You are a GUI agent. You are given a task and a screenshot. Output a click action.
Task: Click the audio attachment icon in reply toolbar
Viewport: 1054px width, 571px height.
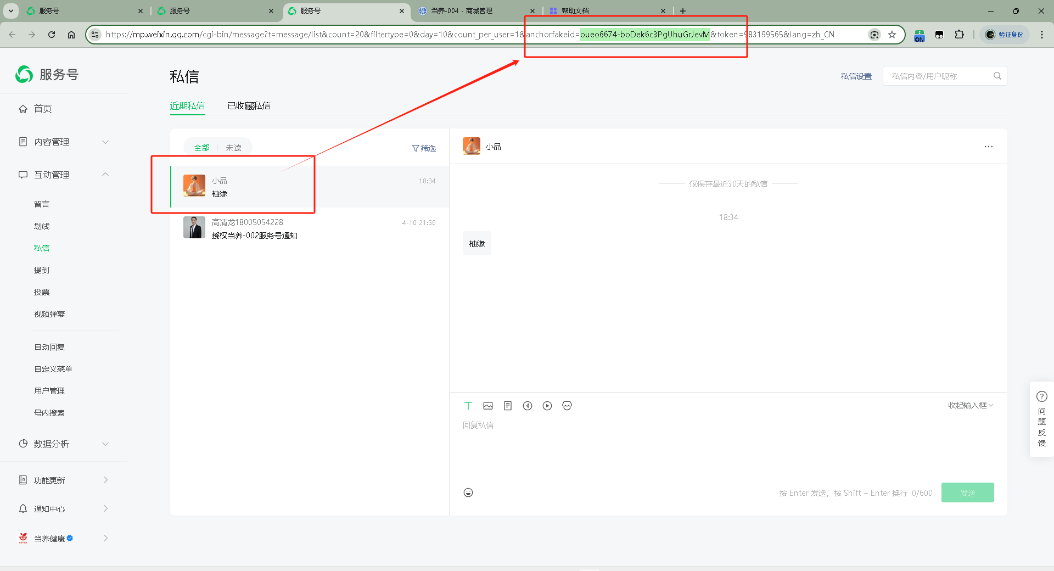tap(528, 406)
